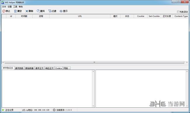Image resolution: width=190 pixels, height=113 pixels.
Task: Open the 过滤 (filter) tool
Action: click(52, 11)
